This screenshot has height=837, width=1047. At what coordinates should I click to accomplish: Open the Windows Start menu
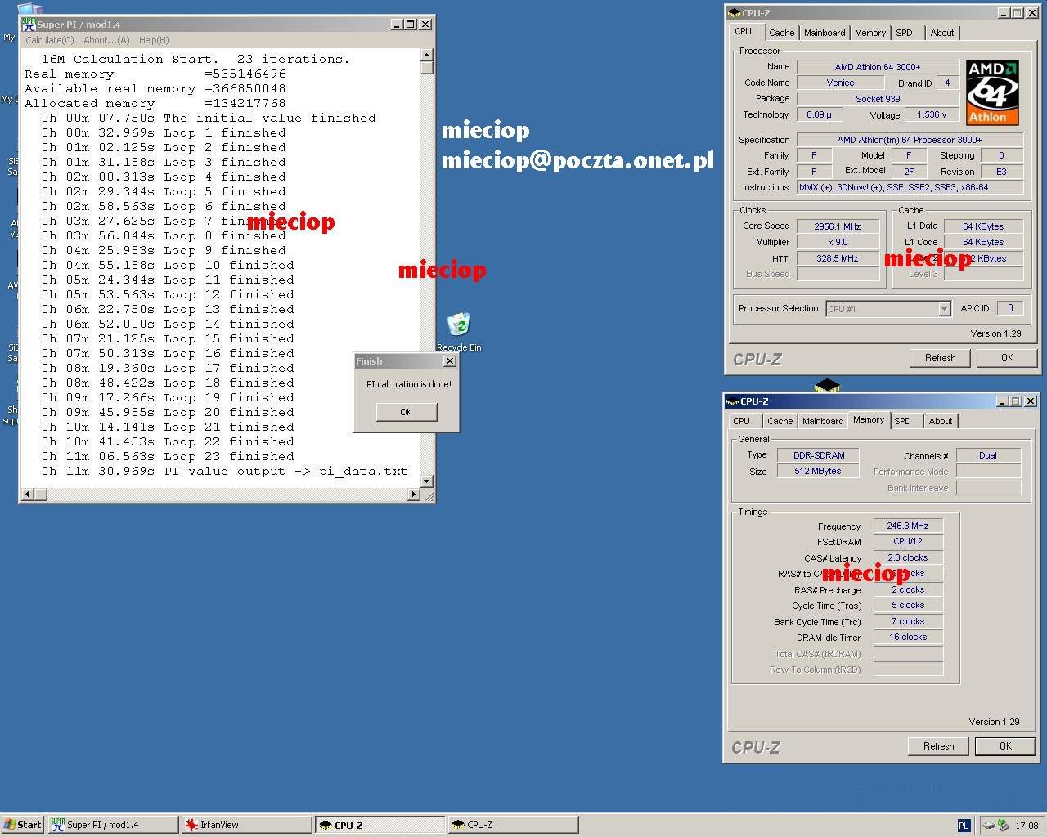click(x=23, y=825)
